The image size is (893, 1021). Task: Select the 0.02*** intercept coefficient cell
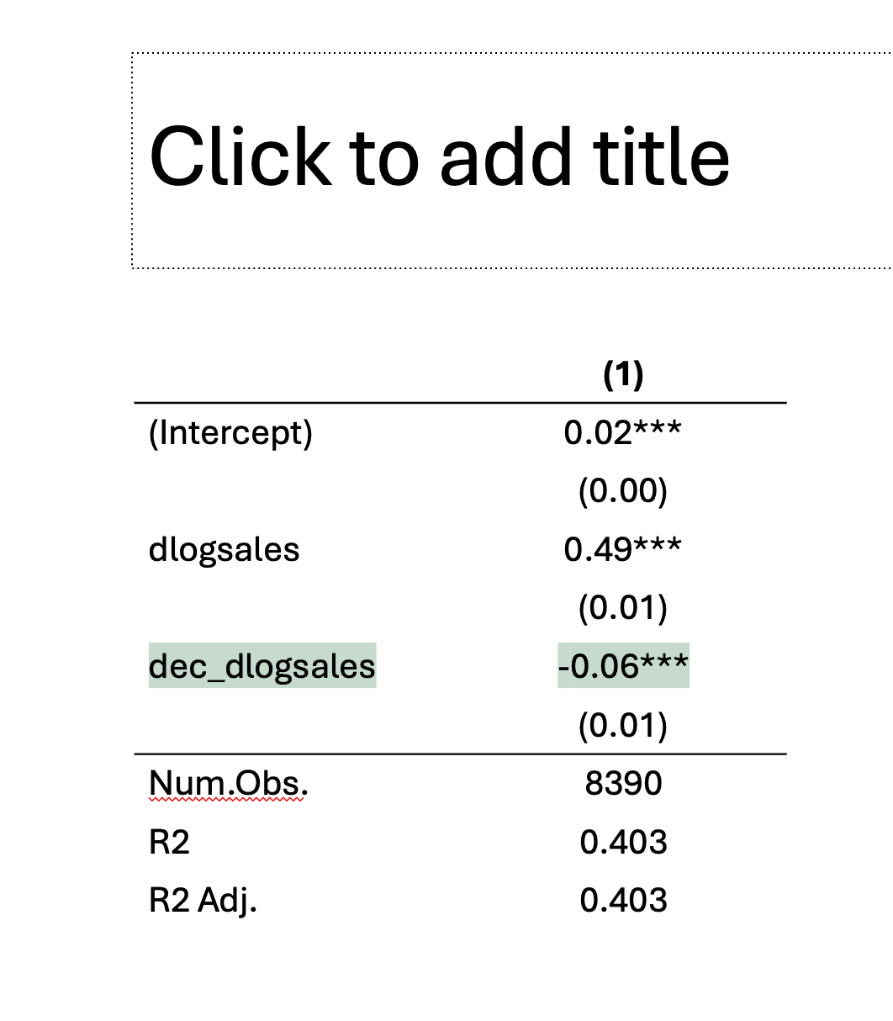point(622,433)
